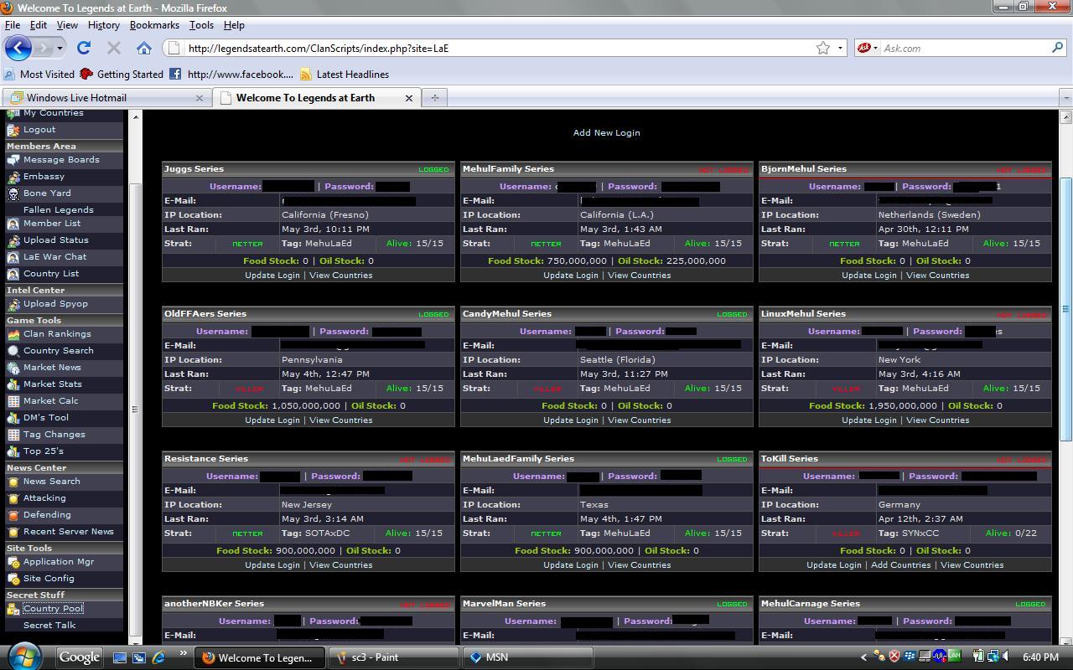Open Market Calc sidebar item
The image size is (1073, 670).
point(50,401)
